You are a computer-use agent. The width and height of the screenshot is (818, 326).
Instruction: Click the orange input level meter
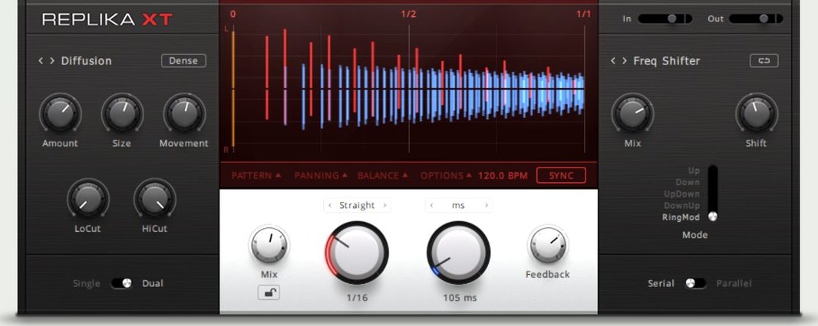(233, 89)
